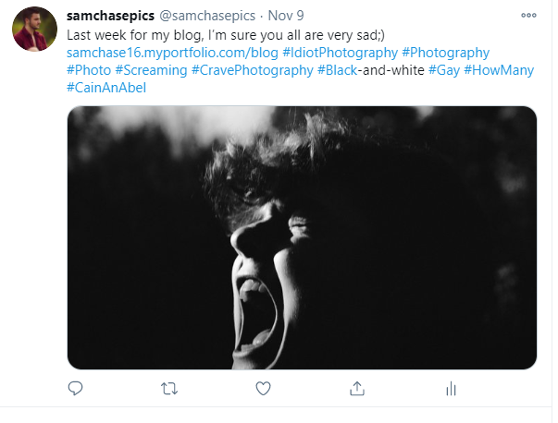Select the #IdiotPhotography hashtag
The height and width of the screenshot is (423, 558).
[340, 53]
